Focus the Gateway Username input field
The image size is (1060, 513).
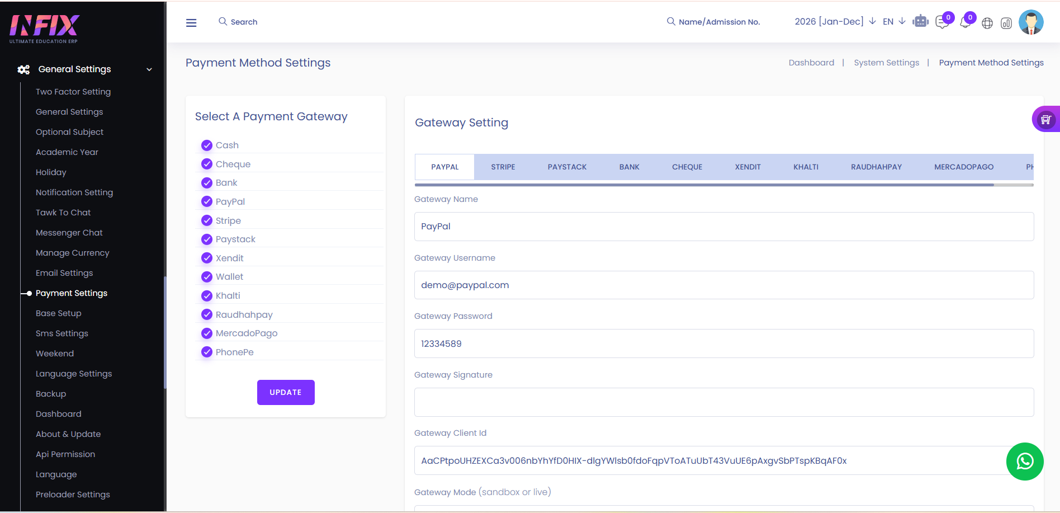tap(724, 285)
